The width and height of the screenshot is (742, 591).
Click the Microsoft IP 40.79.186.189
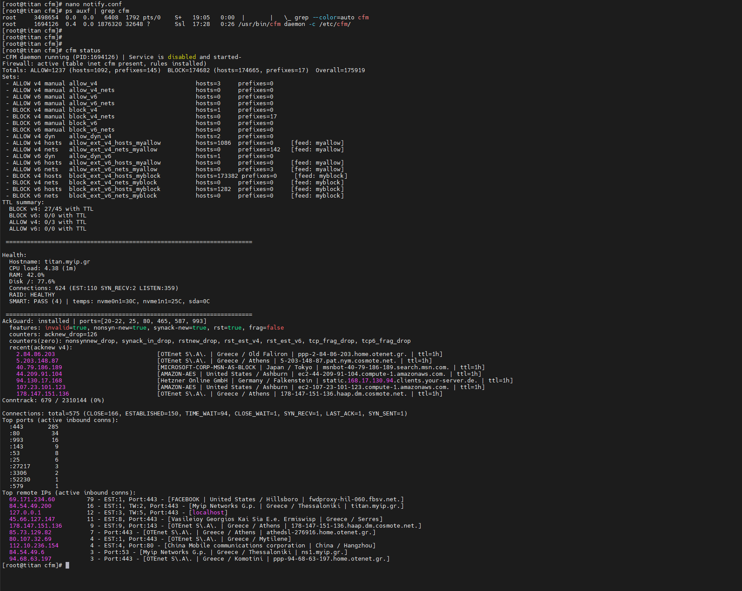click(x=39, y=367)
